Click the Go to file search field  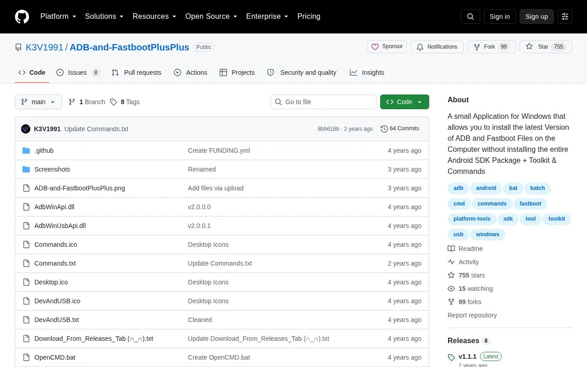pyautogui.click(x=323, y=102)
